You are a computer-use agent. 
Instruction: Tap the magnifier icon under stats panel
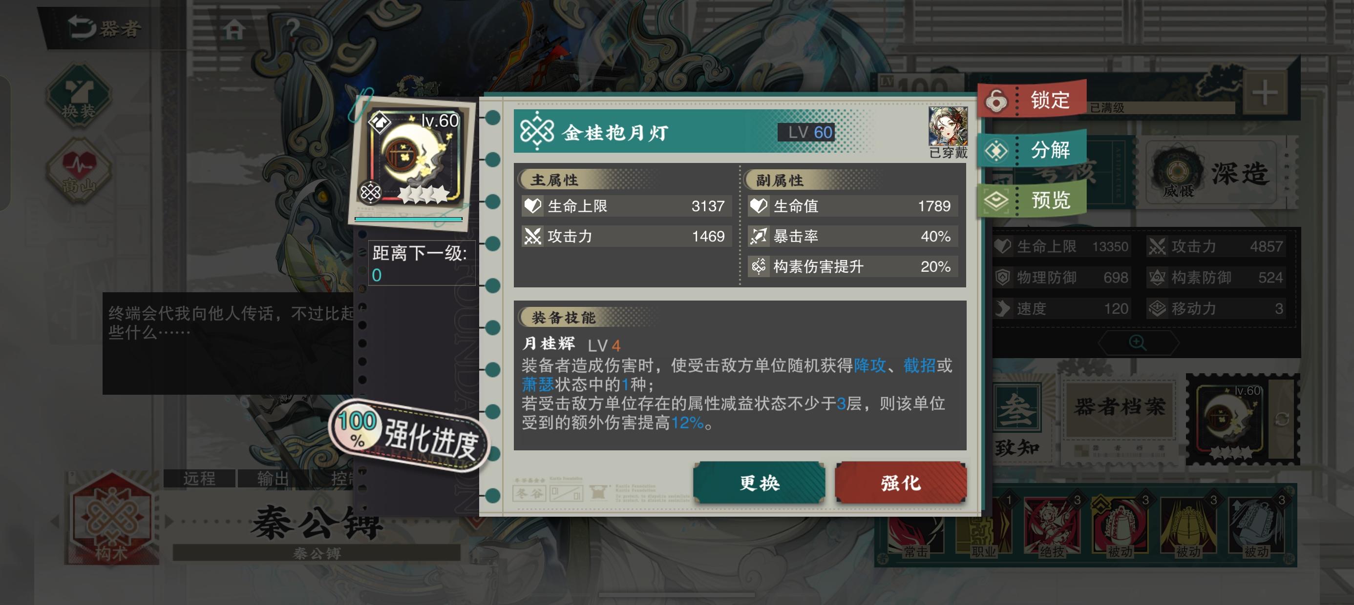(1138, 343)
